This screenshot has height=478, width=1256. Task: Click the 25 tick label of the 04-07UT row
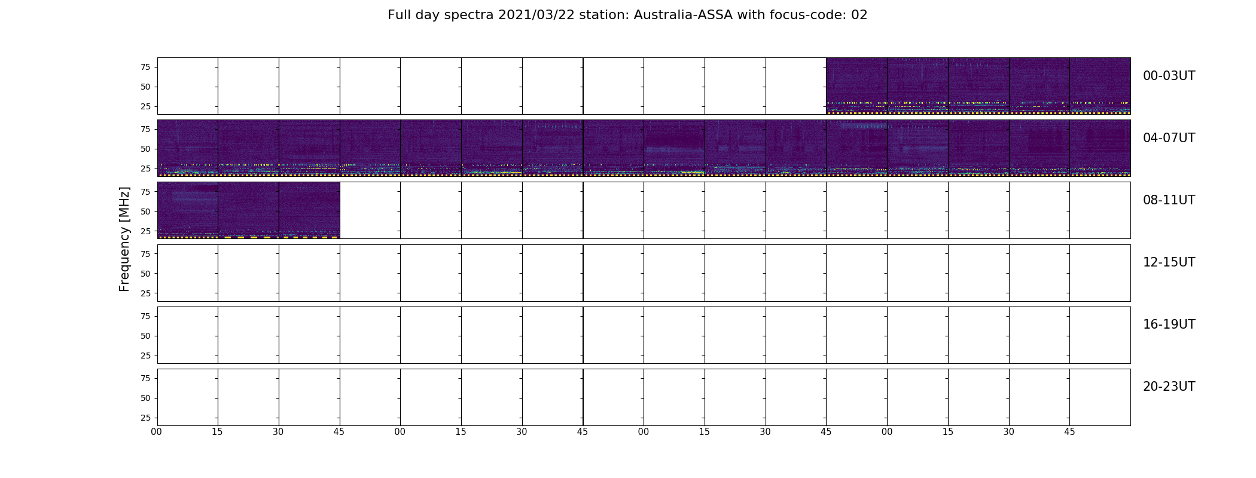point(145,168)
